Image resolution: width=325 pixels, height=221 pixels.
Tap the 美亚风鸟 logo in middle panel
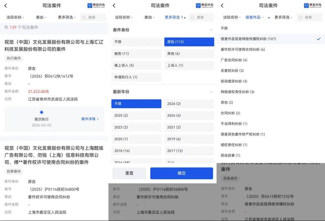[x=205, y=6]
